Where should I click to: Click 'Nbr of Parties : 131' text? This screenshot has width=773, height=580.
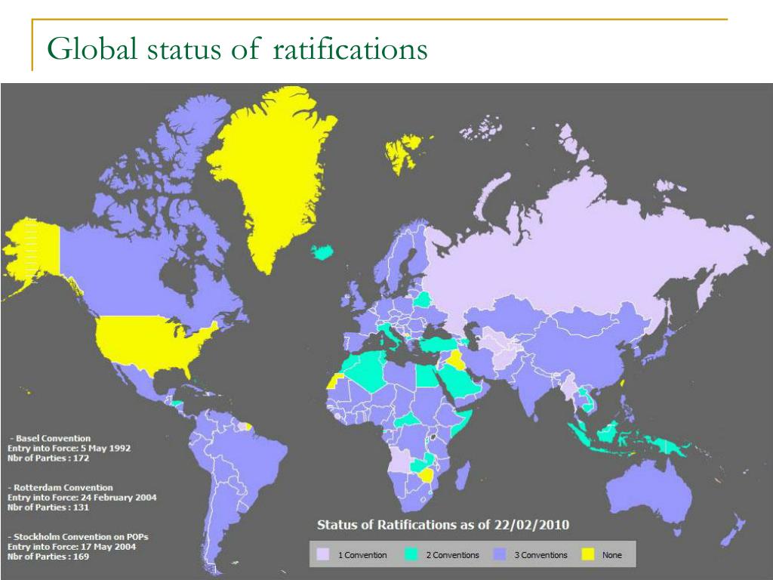(x=48, y=507)
